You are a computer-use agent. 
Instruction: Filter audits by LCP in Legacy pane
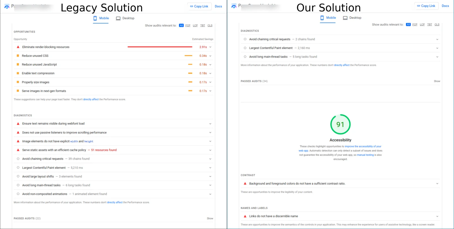(195, 25)
